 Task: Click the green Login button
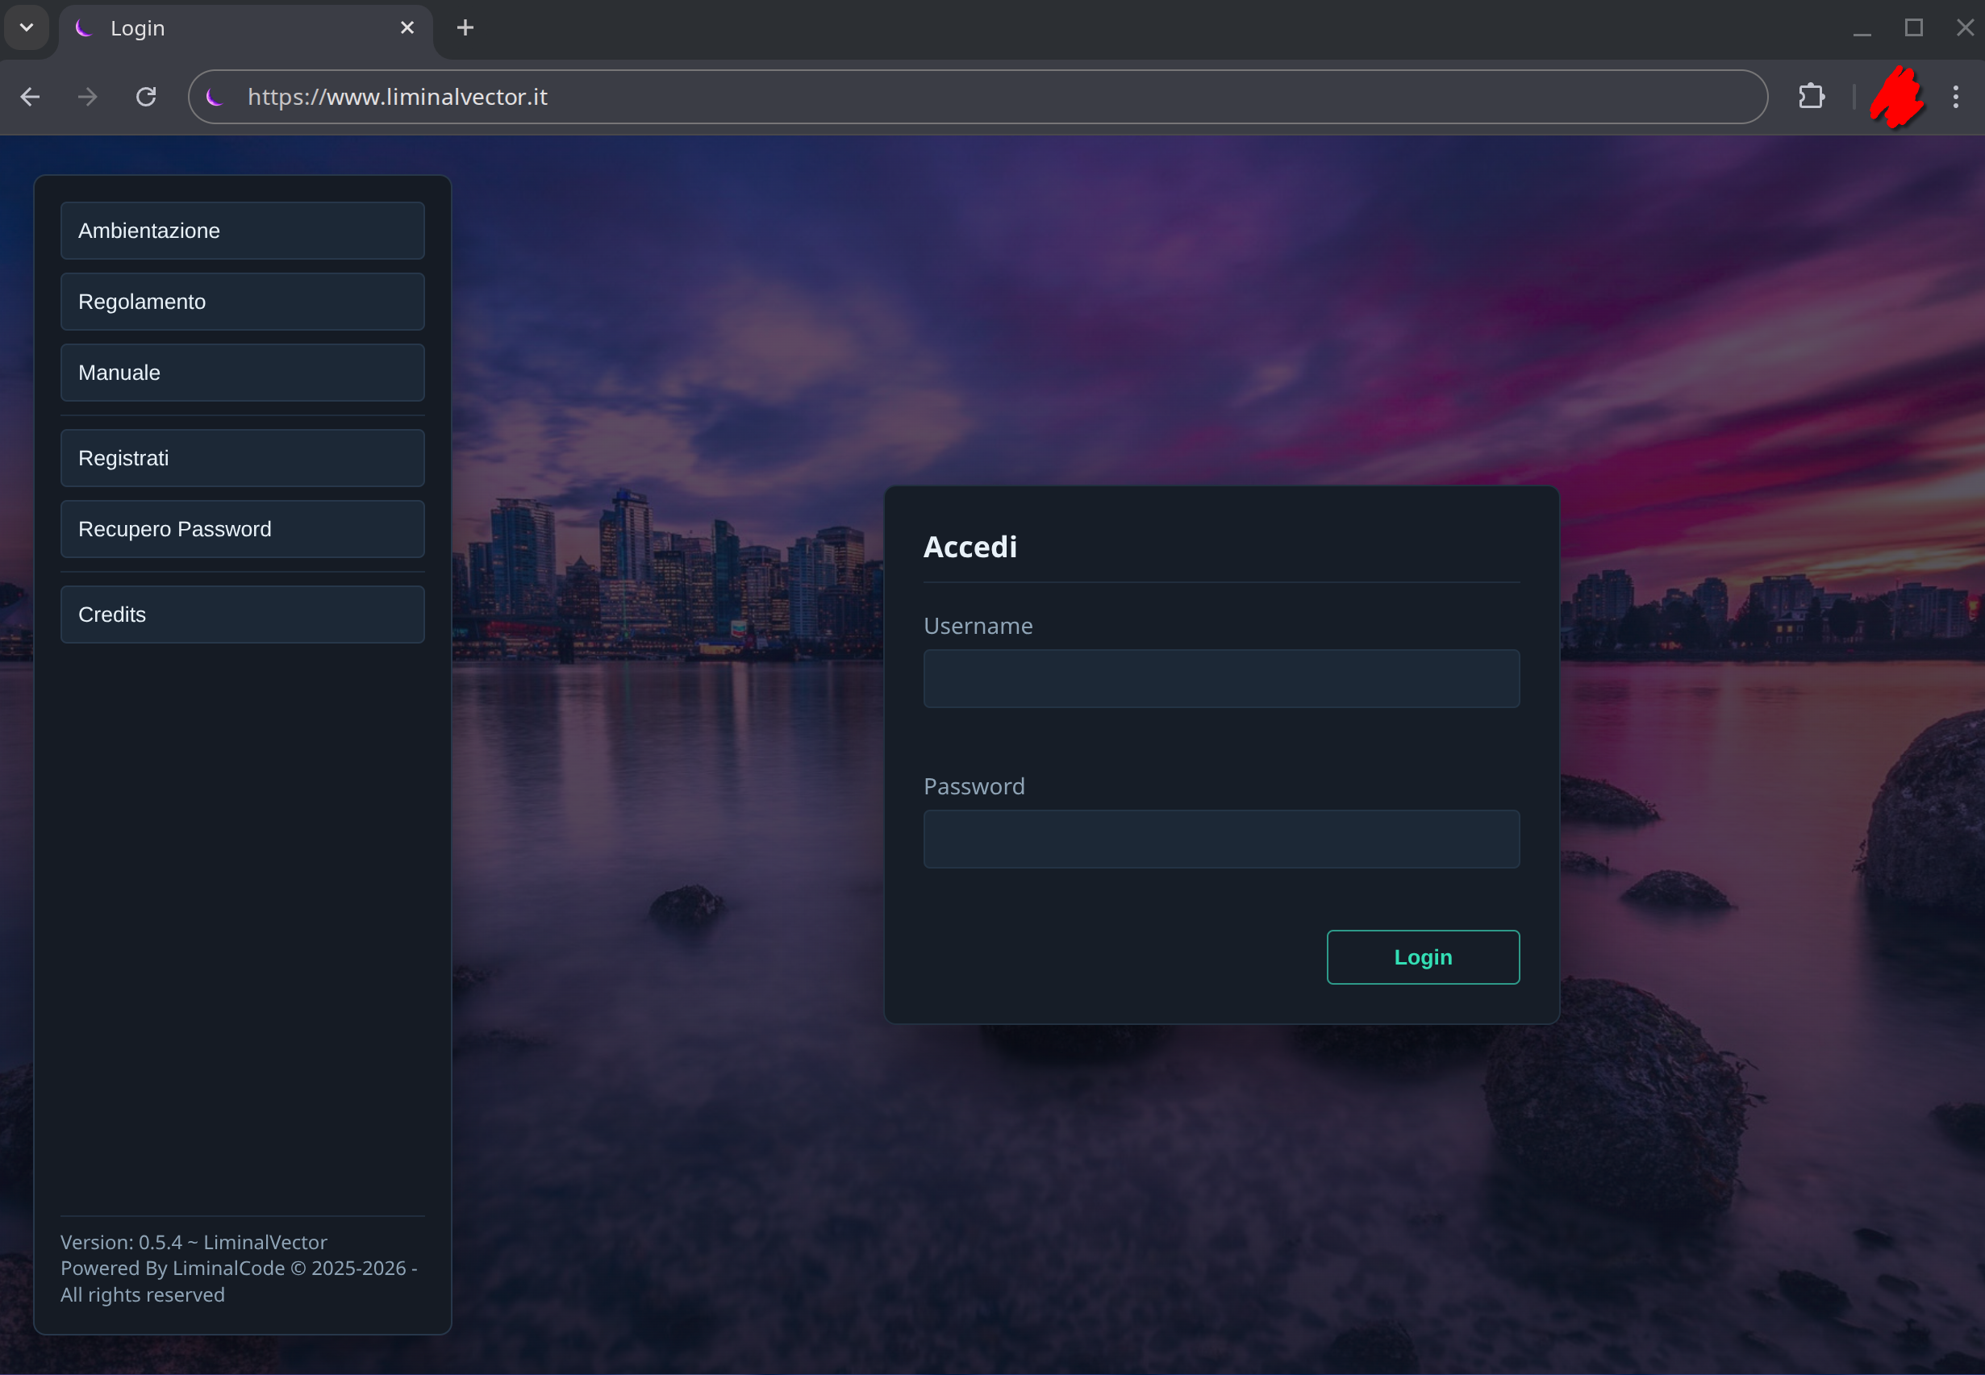coord(1423,957)
